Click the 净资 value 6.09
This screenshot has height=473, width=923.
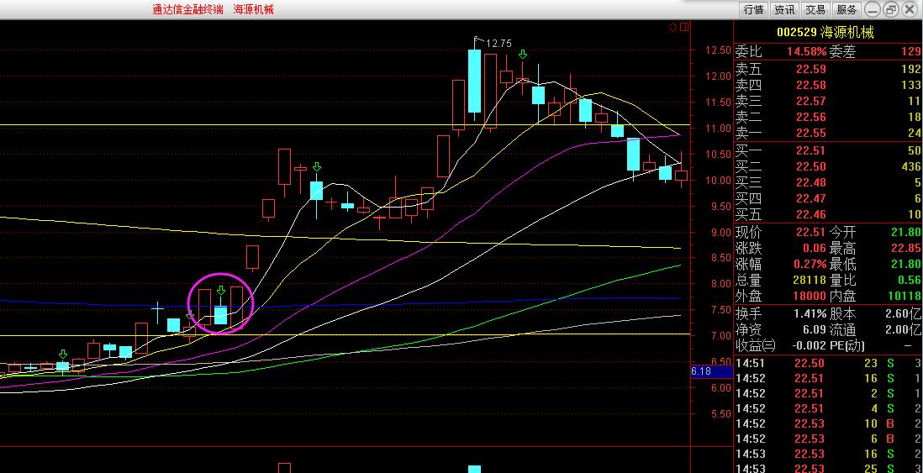click(x=815, y=330)
